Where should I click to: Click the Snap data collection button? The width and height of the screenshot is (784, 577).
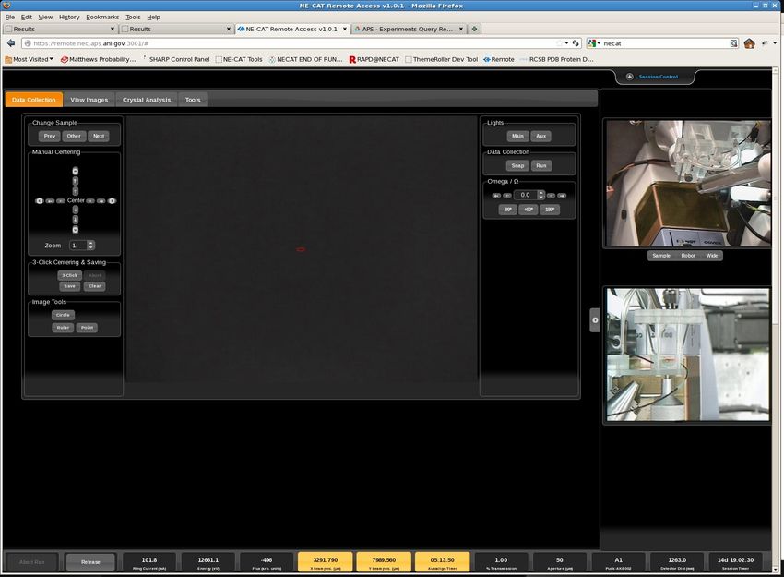pyautogui.click(x=517, y=165)
